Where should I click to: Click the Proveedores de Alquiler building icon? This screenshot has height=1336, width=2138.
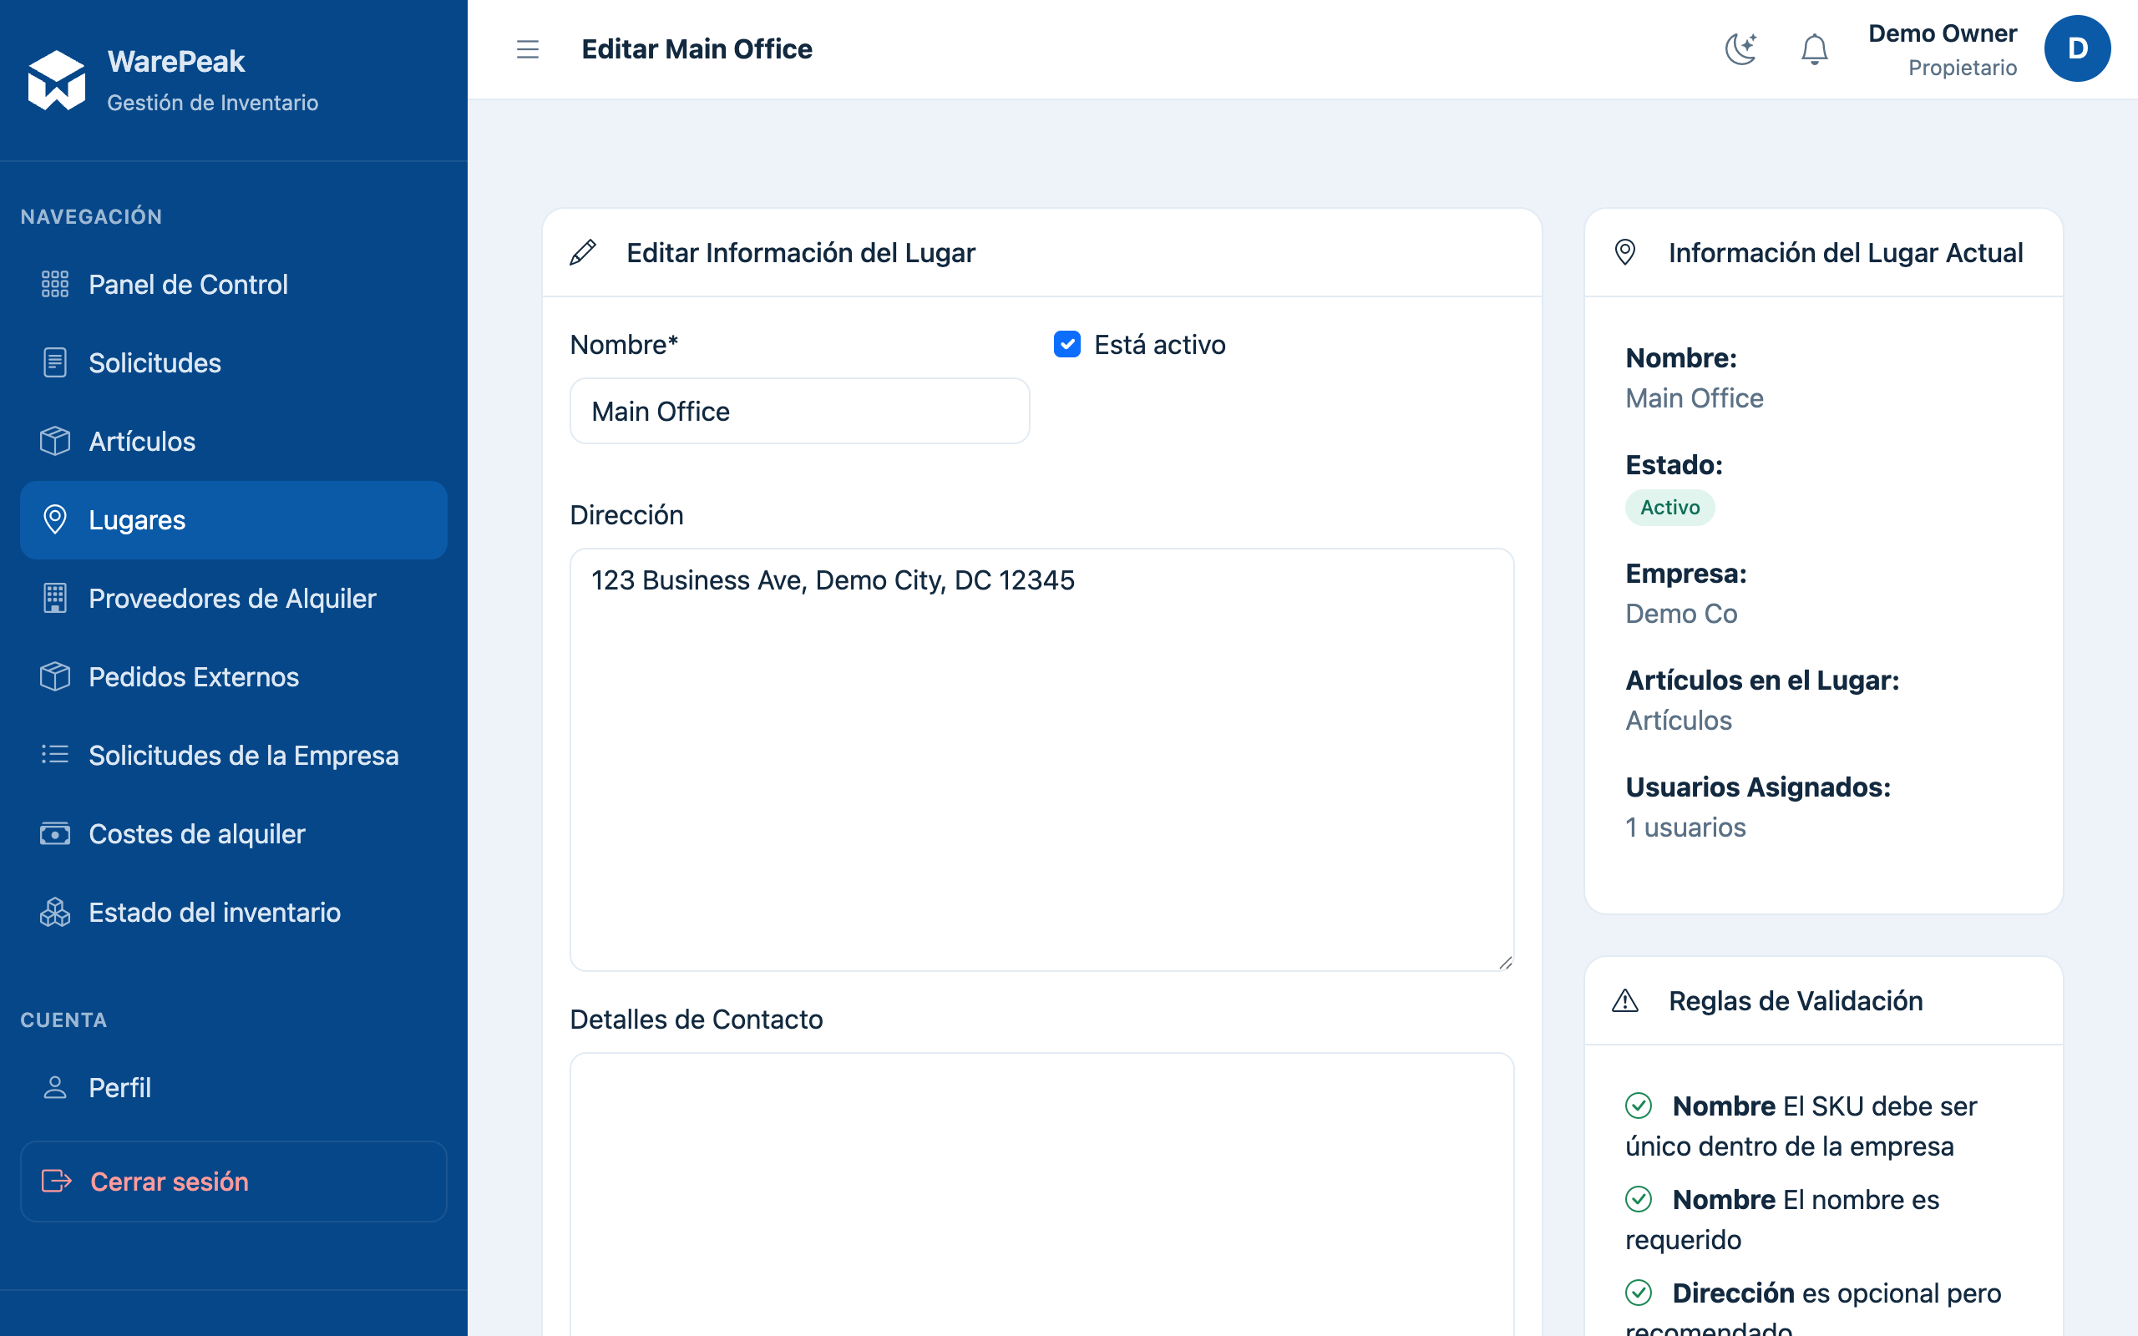point(55,598)
